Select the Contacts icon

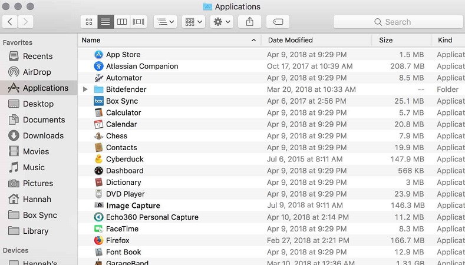point(98,147)
